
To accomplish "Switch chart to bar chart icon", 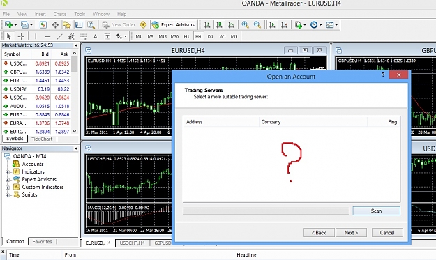I will 207,24.
